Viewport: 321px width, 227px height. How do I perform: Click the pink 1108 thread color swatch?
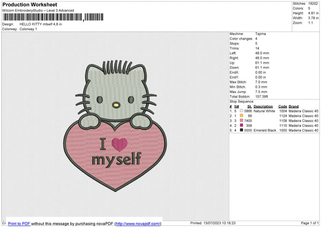tap(241, 120)
